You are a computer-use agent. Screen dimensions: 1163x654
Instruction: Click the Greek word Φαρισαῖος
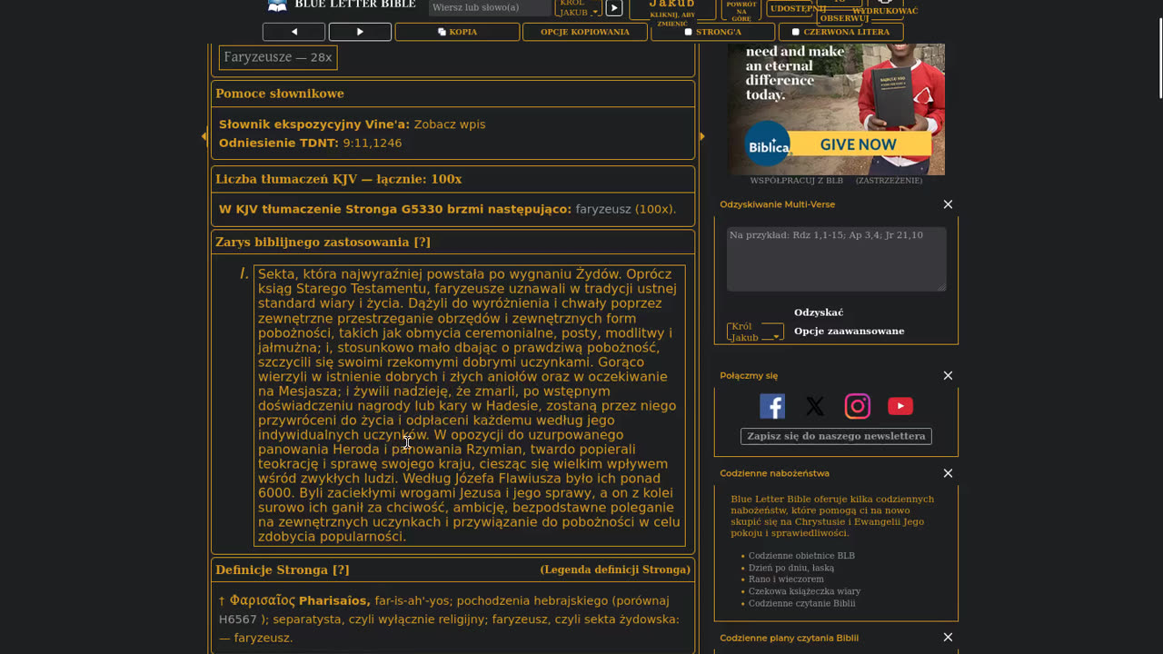[x=263, y=600]
